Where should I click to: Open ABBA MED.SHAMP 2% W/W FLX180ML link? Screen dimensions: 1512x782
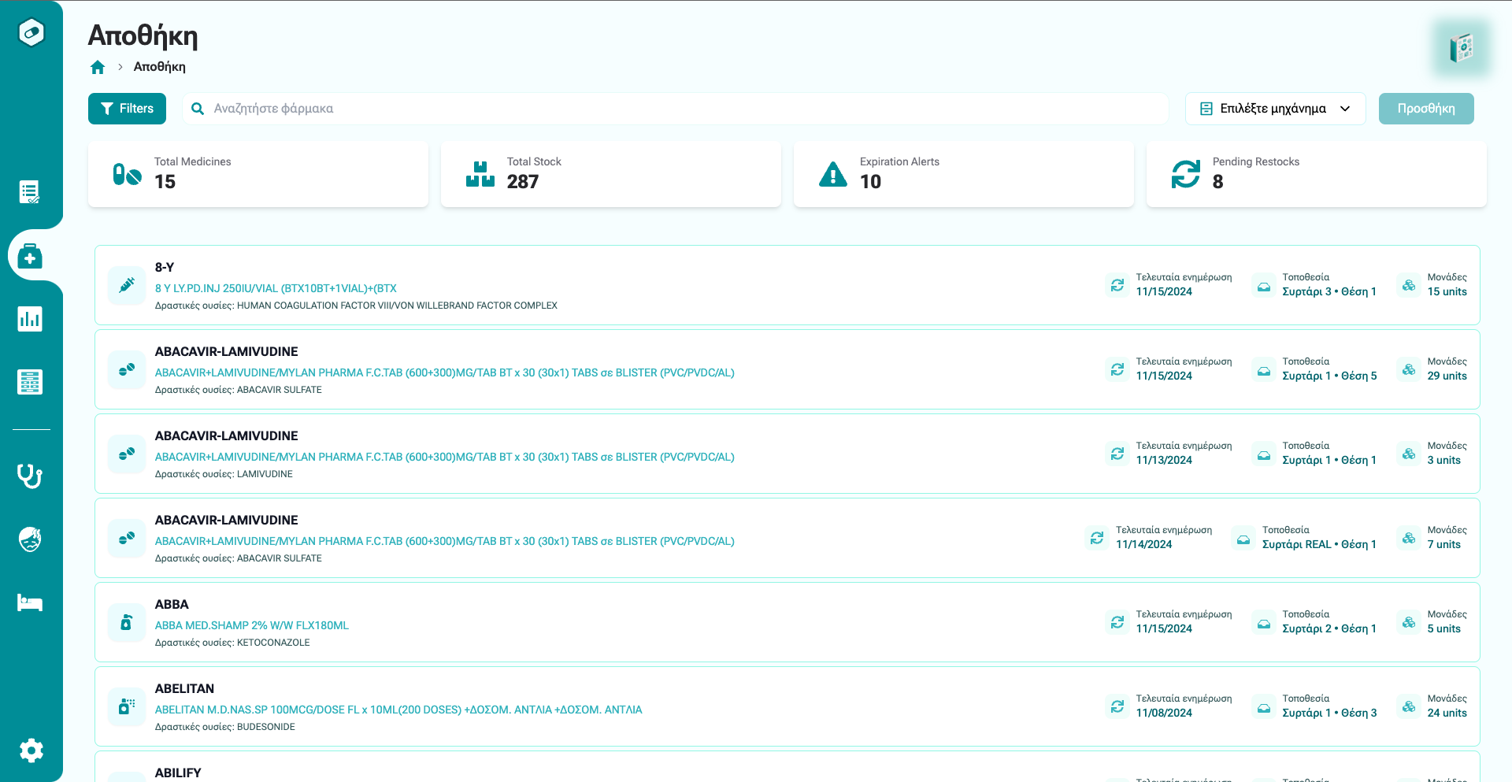(x=252, y=625)
